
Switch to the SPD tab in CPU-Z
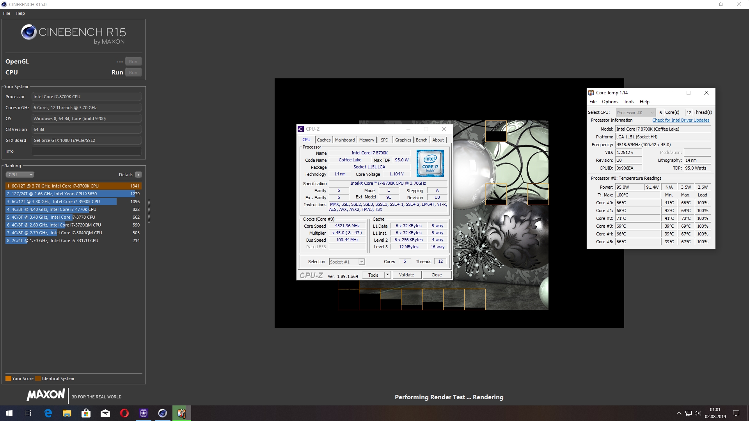point(385,140)
